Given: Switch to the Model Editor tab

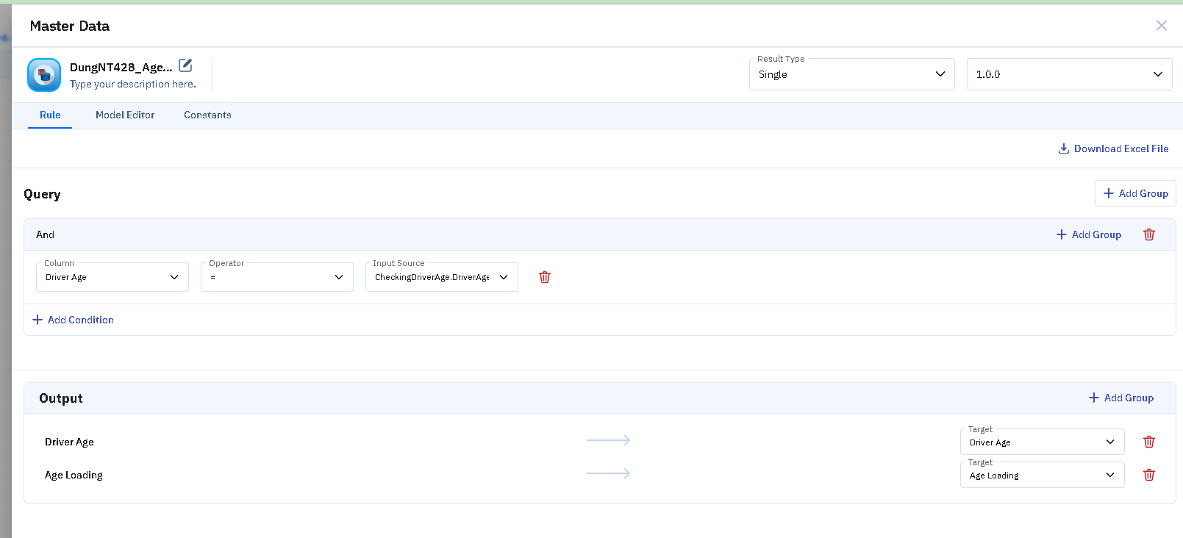Looking at the screenshot, I should 125,115.
